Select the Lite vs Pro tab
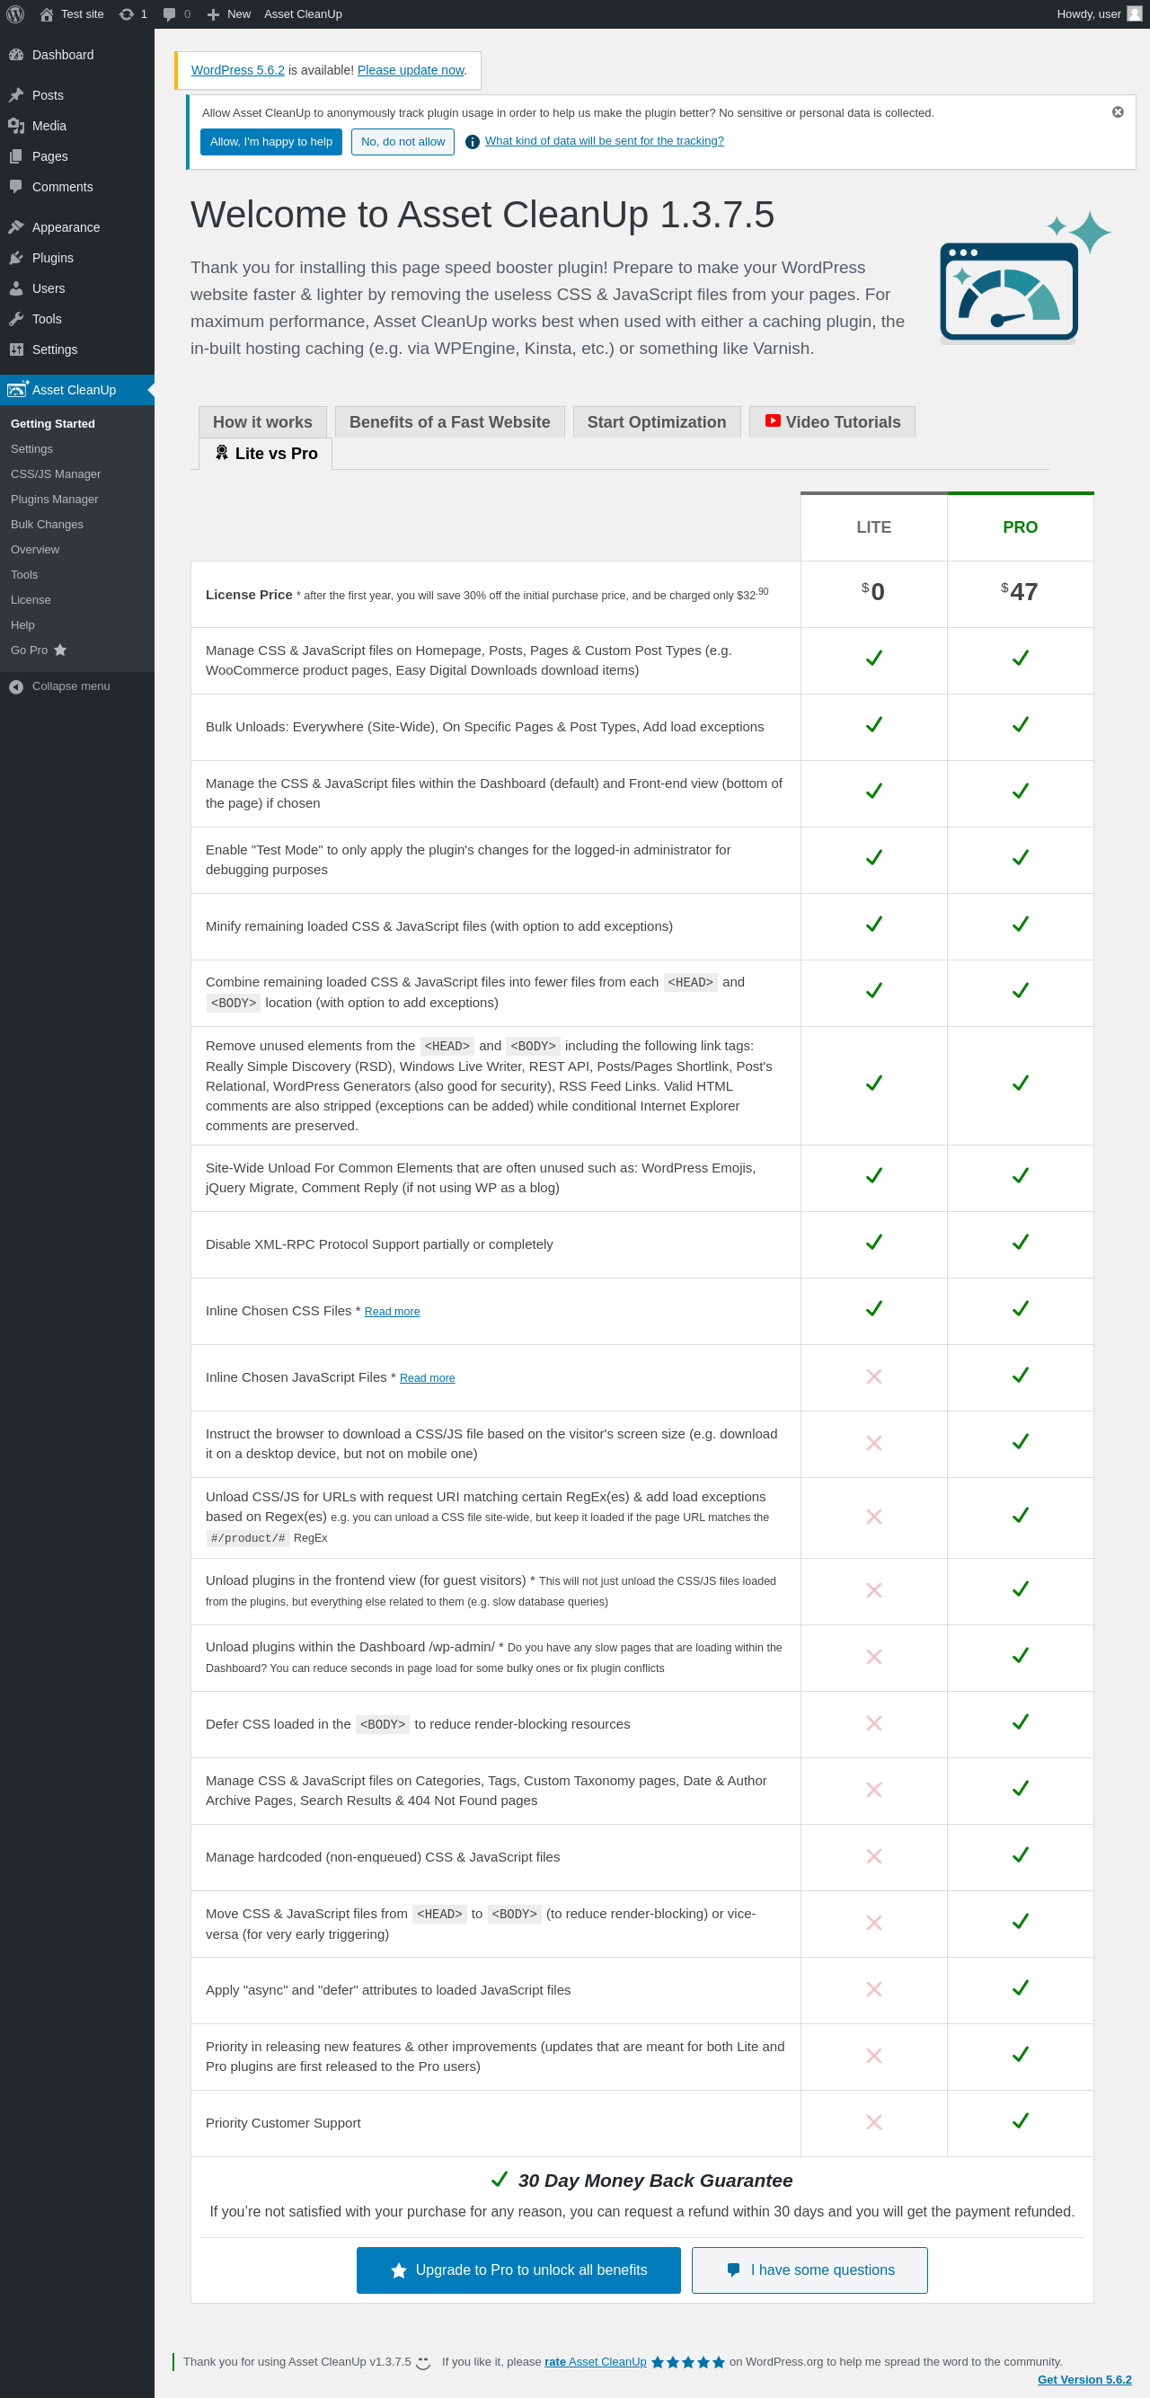Viewport: 1150px width, 2398px height. tap(265, 454)
